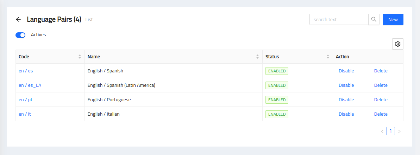Delete English / Spanish (Latin America) pair
The width and height of the screenshot is (420, 155).
(381, 85)
